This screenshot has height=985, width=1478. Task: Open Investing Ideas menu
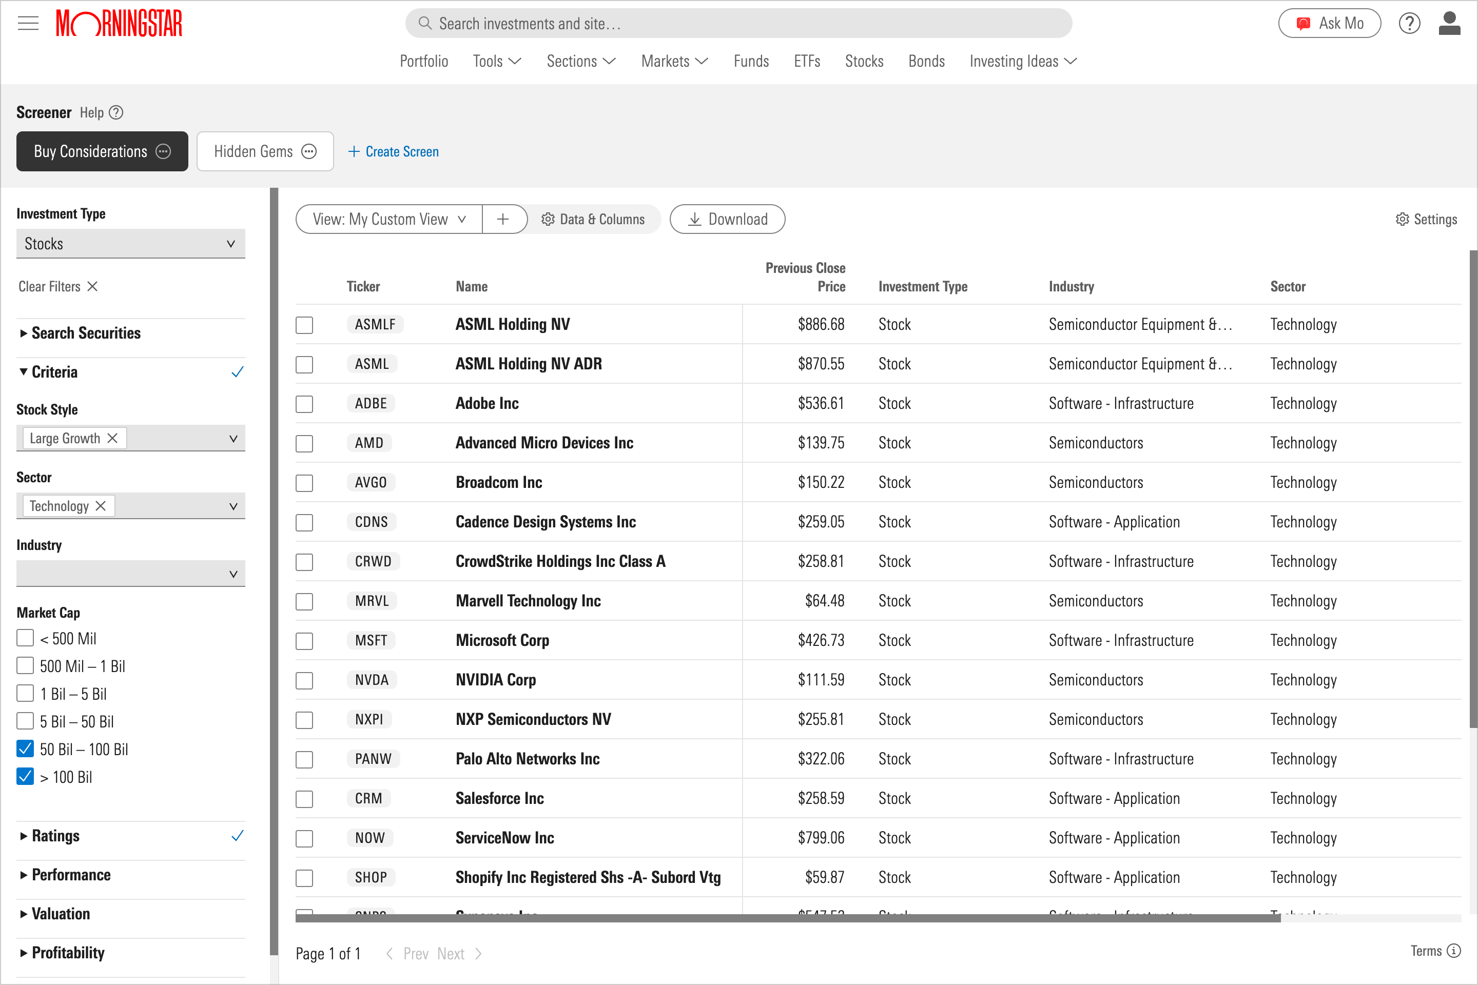(x=1023, y=61)
